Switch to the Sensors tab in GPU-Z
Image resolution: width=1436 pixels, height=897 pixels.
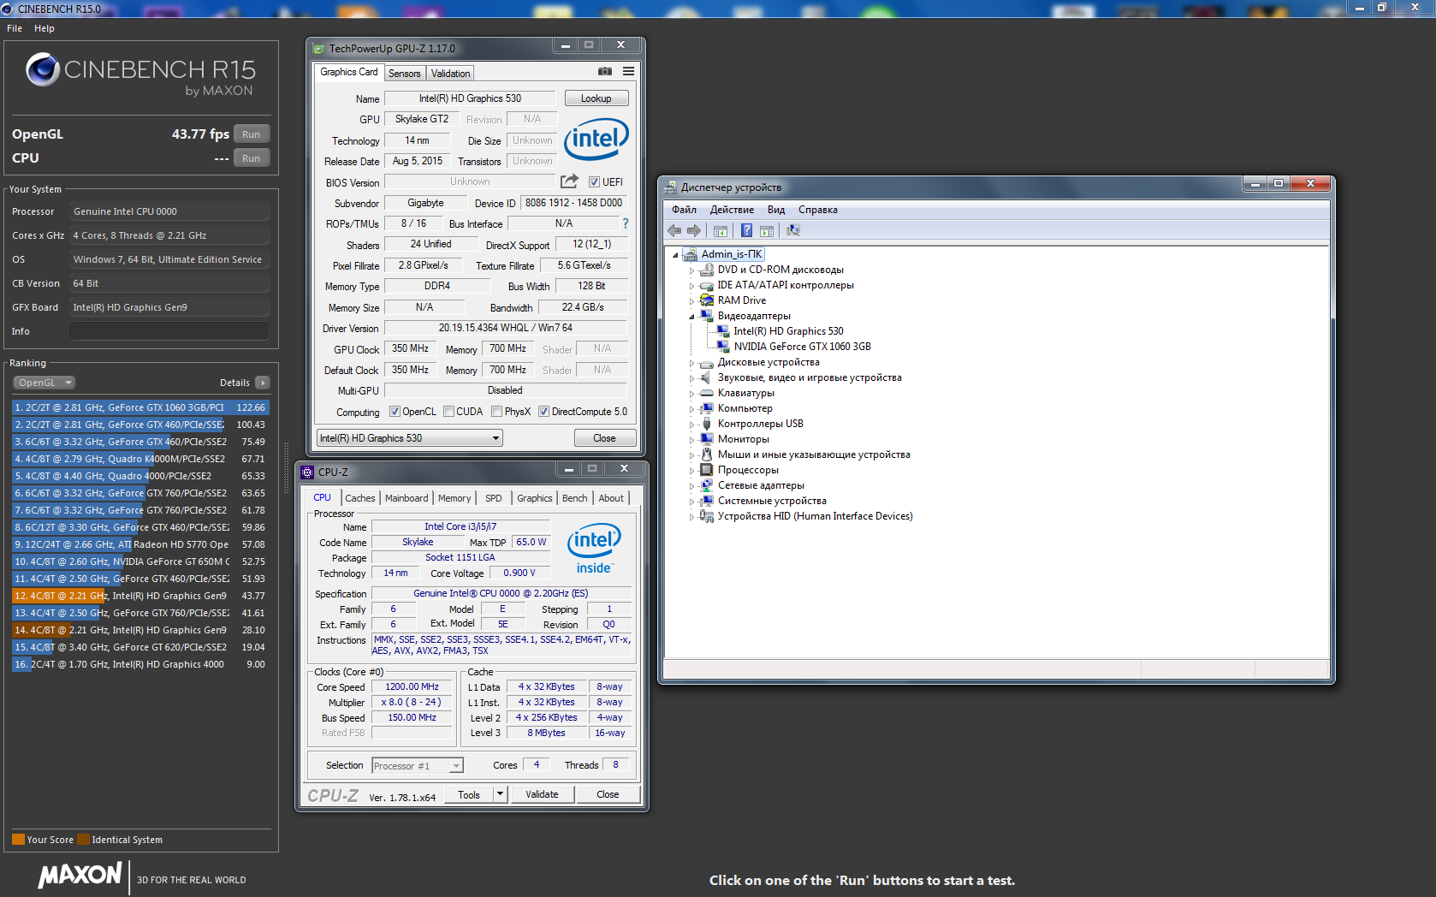404,74
